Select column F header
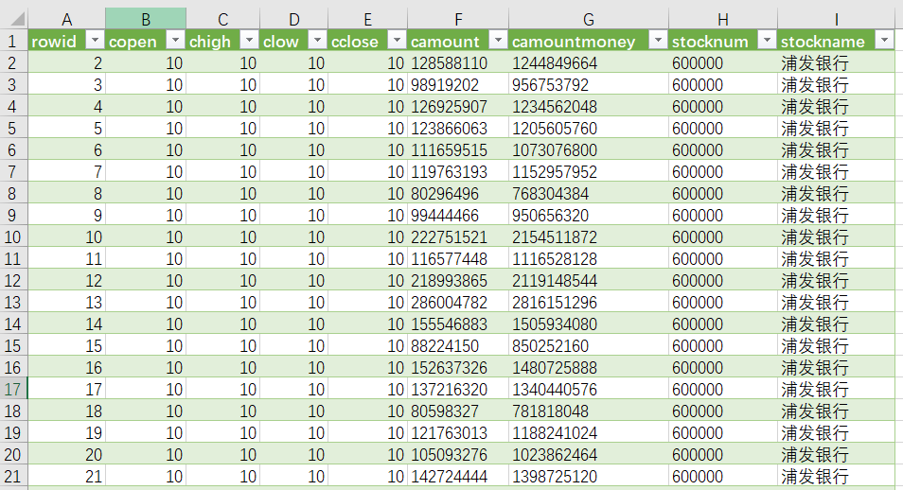This screenshot has width=903, height=490. click(458, 19)
